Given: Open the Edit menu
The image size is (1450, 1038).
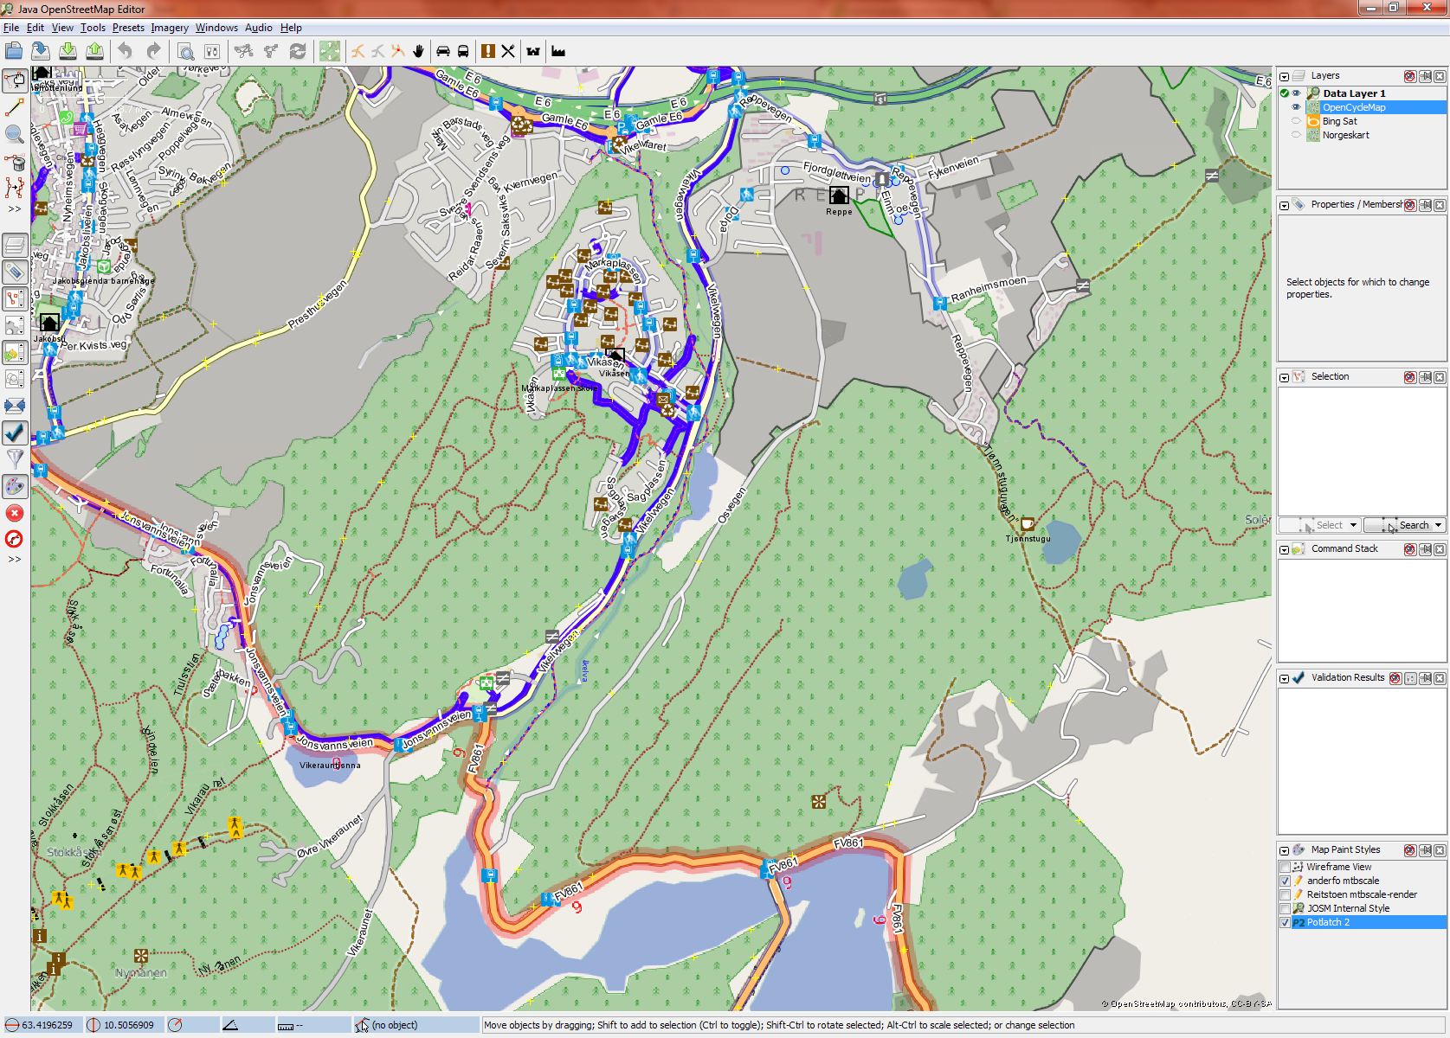Looking at the screenshot, I should 35,28.
